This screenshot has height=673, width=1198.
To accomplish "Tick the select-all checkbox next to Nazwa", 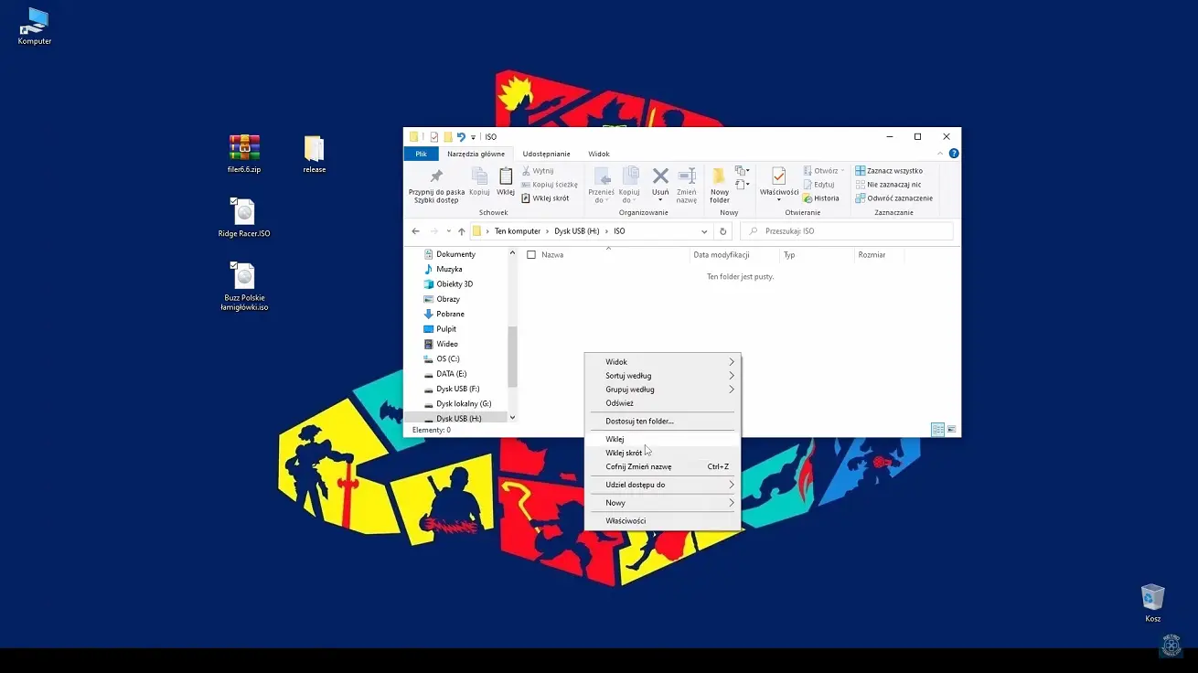I will pos(531,255).
